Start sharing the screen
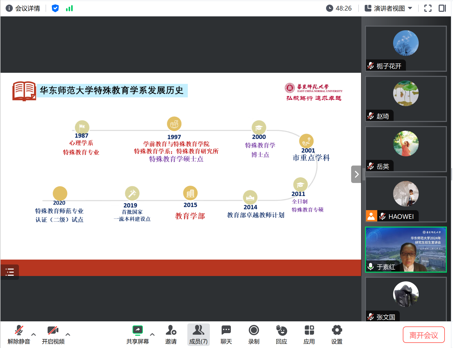Viewport: 453px width, 348px height. point(138,335)
